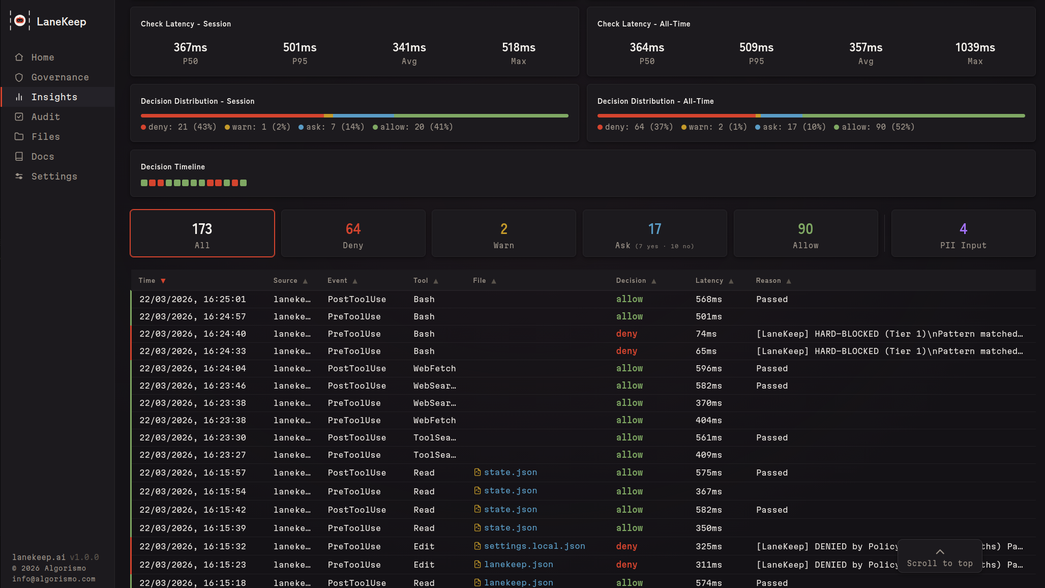
Task: Open the settings.local.json file link
Action: pyautogui.click(x=534, y=546)
